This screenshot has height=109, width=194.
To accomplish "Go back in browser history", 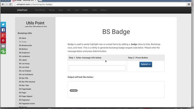I will [3, 4].
